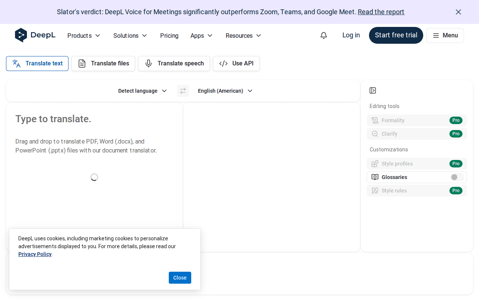Image resolution: width=479 pixels, height=299 pixels.
Task: Switch to Translate text tab
Action: 37,64
